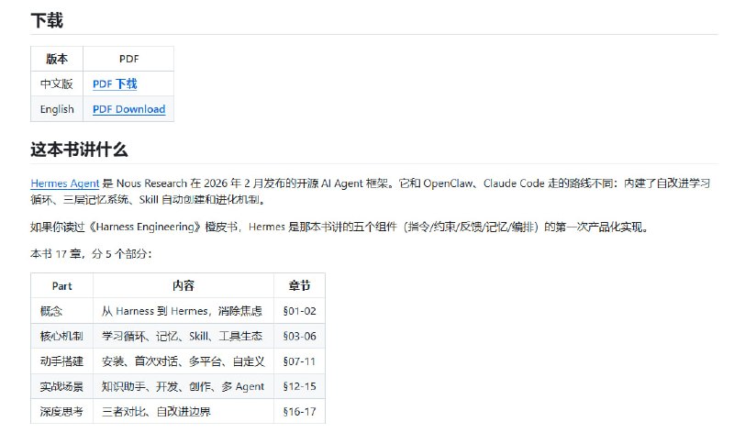
Task: Select the 内容 column header
Action: tap(183, 285)
